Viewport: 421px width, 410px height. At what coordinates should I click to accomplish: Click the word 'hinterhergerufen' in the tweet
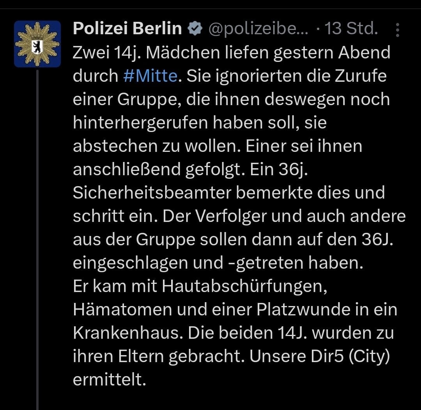[140, 123]
